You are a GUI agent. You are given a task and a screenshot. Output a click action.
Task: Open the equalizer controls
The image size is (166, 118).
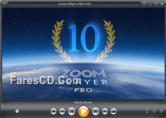[x=154, y=111]
